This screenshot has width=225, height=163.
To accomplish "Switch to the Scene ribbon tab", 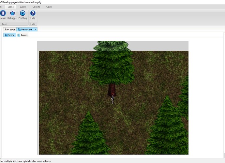I will [x=11, y=7].
